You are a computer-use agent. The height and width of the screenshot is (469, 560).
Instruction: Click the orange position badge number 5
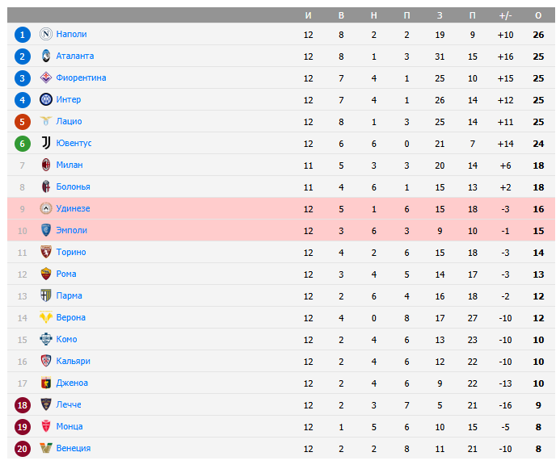click(23, 121)
